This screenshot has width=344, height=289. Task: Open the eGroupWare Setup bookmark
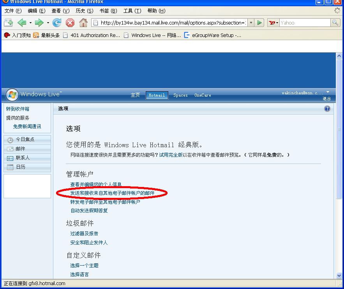coord(213,35)
